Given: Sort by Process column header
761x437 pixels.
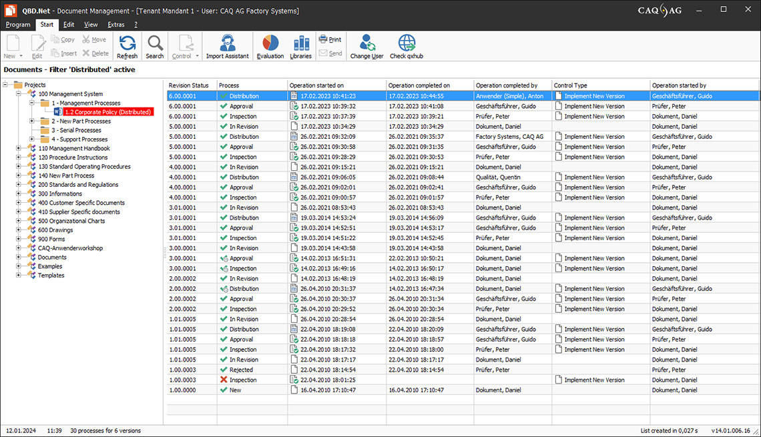Looking at the screenshot, I should point(252,85).
